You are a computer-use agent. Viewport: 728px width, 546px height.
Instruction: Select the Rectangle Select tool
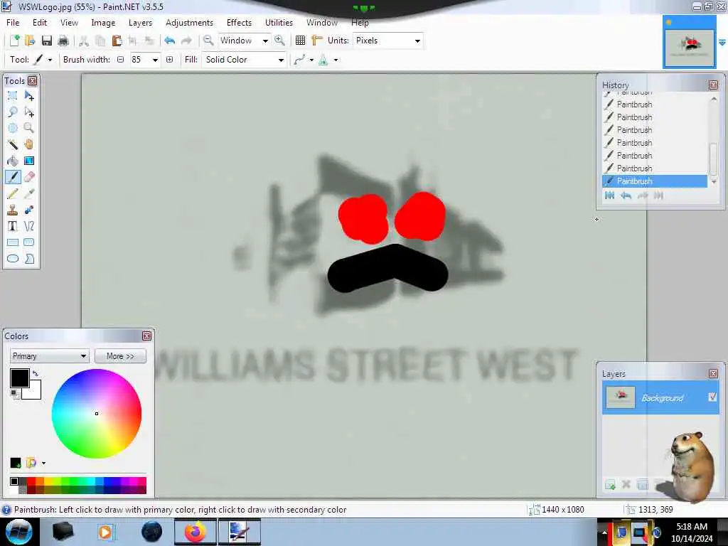(x=13, y=96)
